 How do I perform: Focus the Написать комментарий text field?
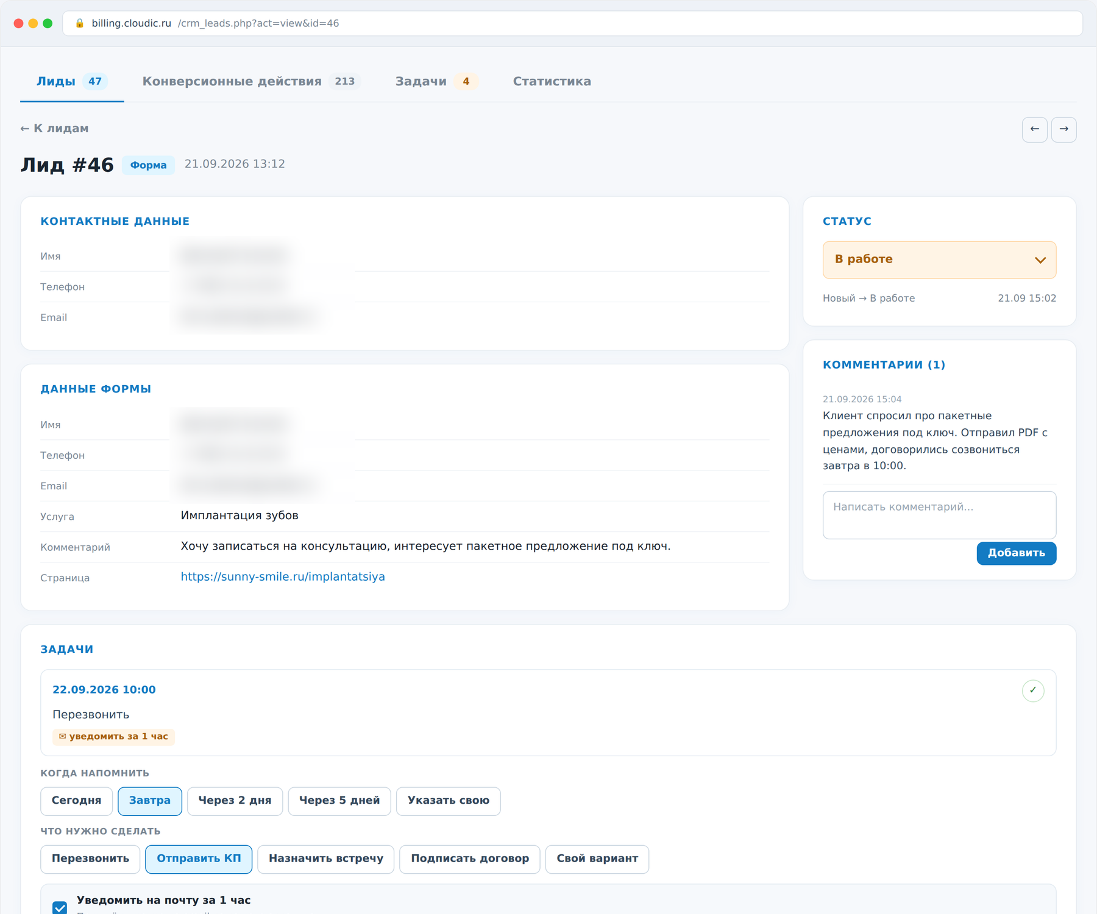point(939,515)
